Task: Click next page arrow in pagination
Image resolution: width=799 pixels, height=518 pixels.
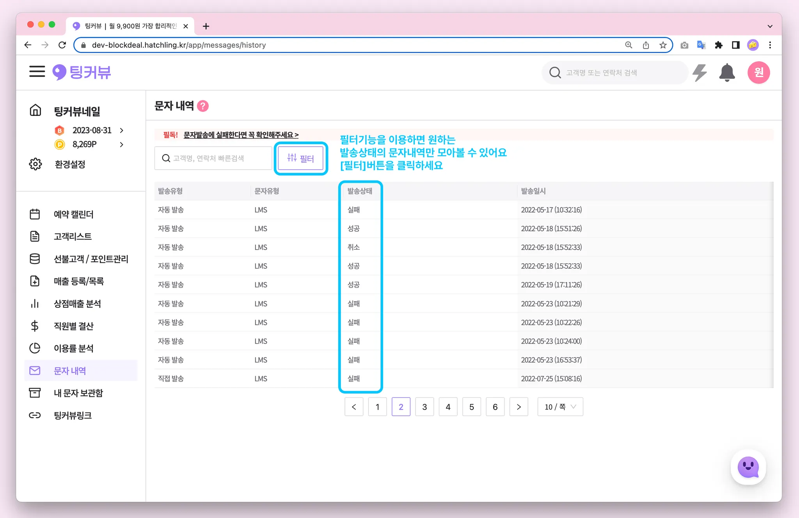Action: click(x=518, y=407)
